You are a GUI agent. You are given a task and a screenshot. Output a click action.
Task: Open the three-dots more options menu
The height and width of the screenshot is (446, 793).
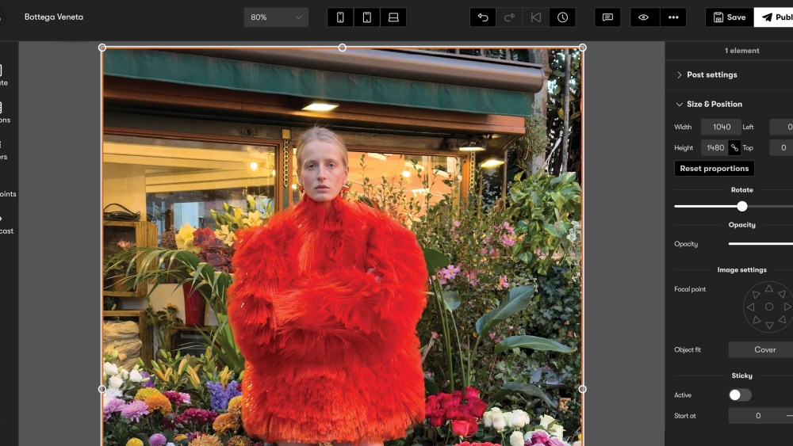coord(672,17)
